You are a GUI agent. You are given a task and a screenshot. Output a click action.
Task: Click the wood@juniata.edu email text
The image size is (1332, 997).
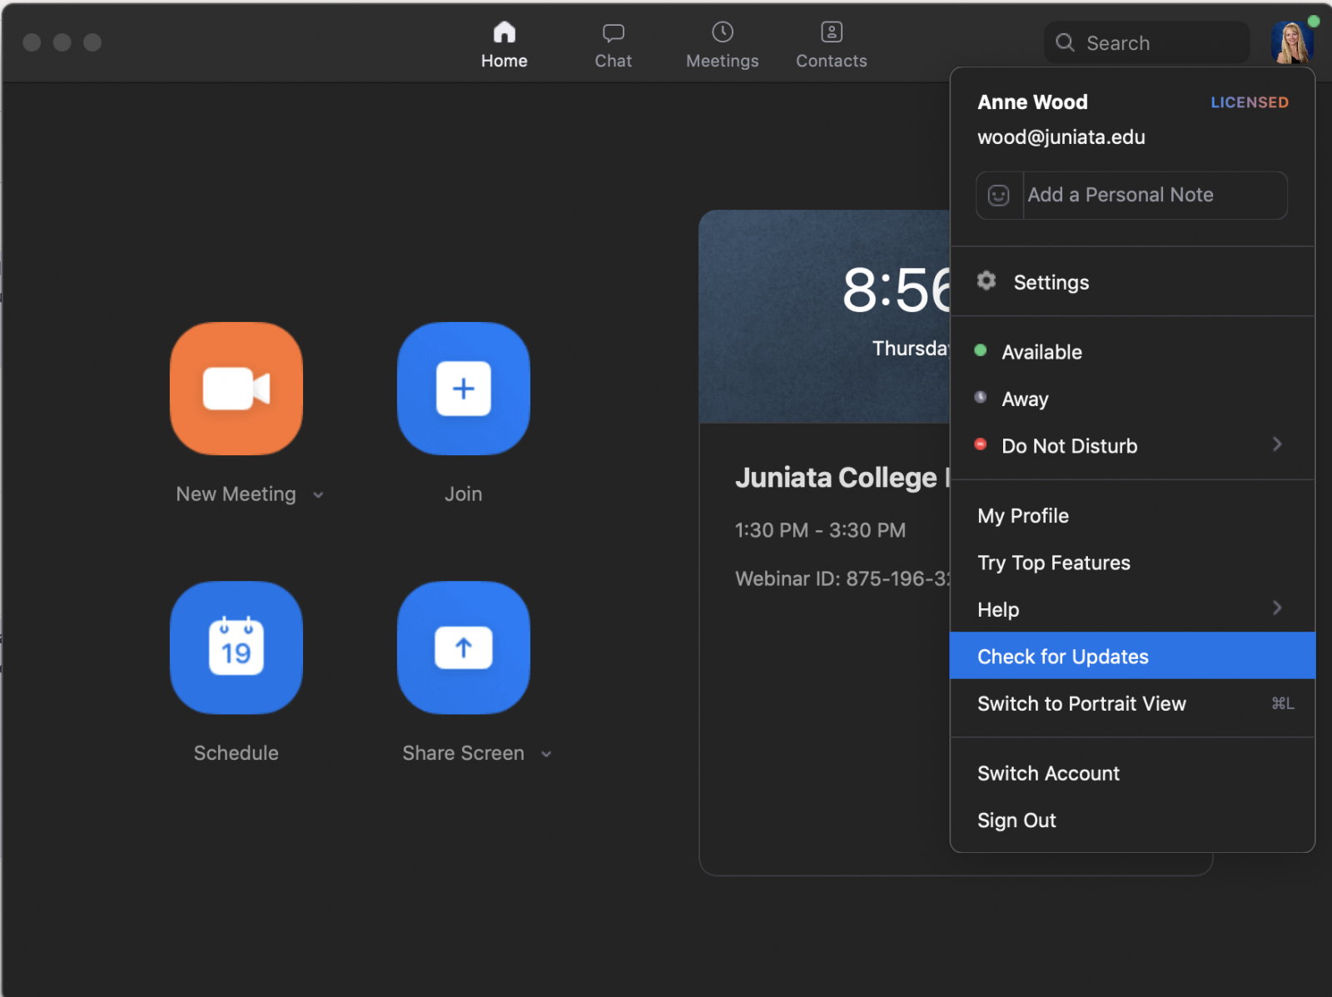[1061, 137]
